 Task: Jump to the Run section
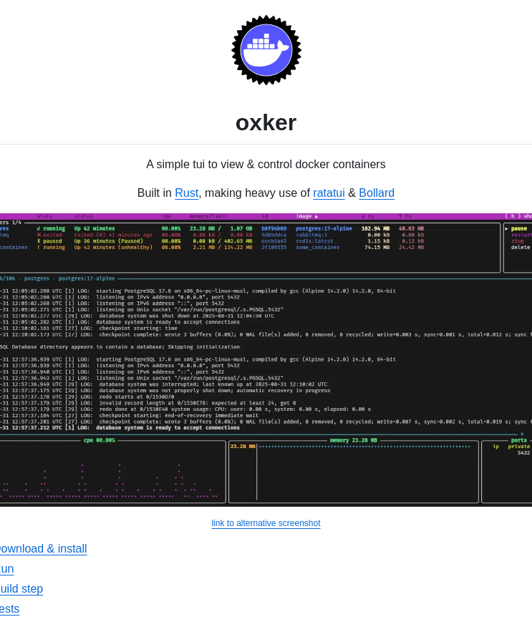[x=6, y=569]
